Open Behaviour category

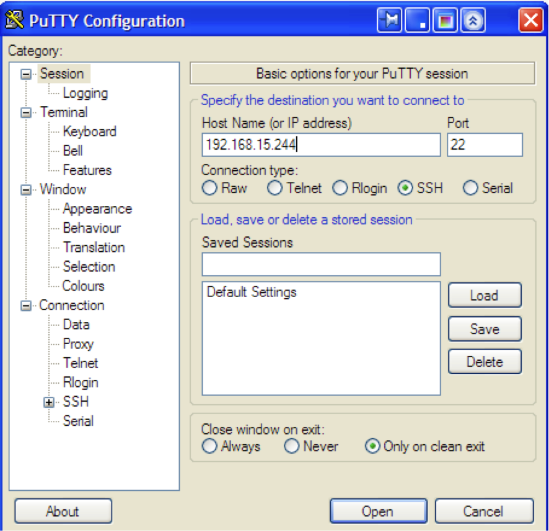tap(92, 228)
